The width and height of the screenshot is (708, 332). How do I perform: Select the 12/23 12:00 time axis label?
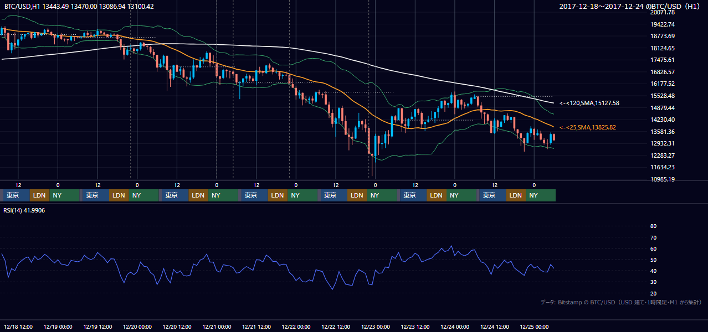click(x=415, y=326)
